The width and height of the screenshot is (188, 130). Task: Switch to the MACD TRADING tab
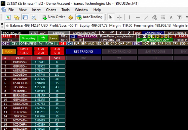click(x=119, y=51)
